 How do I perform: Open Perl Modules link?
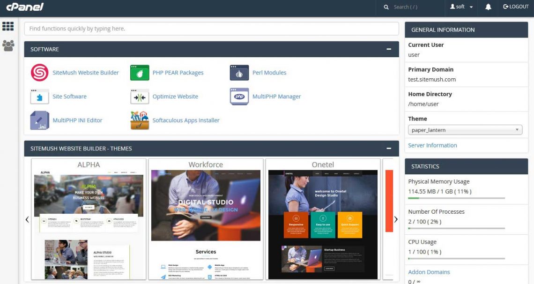[269, 73]
